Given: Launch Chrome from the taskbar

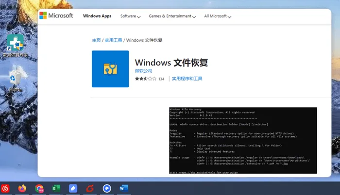Looking at the screenshot, I should point(39,189).
